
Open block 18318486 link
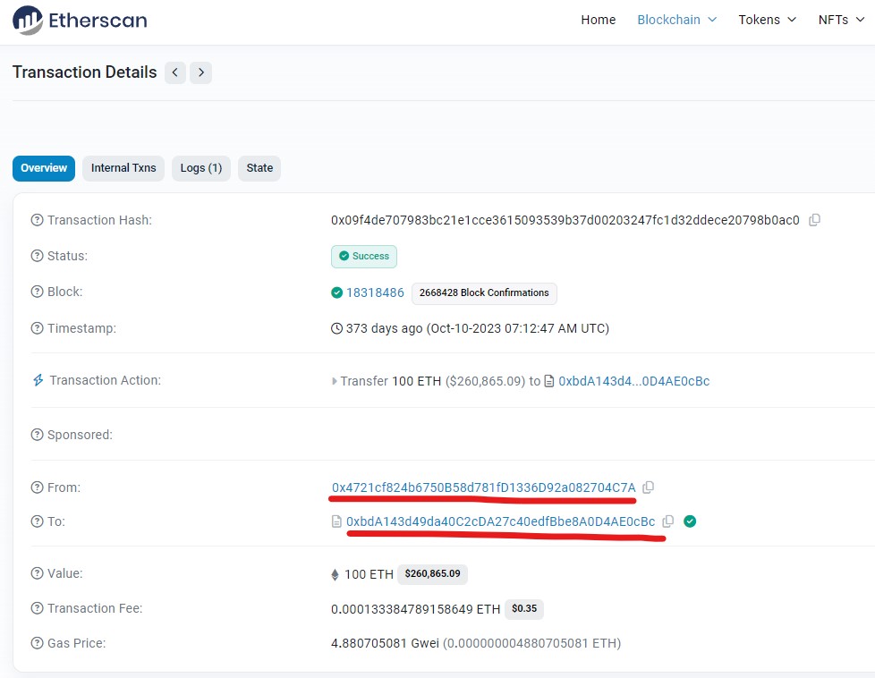pyautogui.click(x=375, y=292)
